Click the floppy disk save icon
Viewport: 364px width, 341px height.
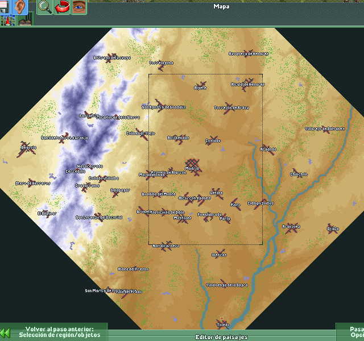pyautogui.click(x=6, y=6)
